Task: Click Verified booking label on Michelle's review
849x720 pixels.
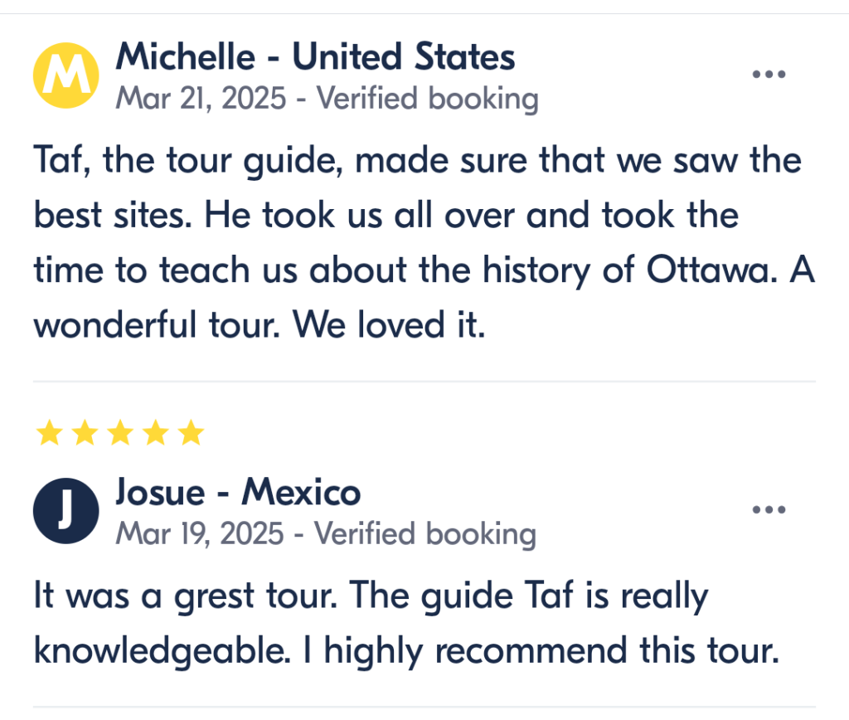Action: 428,100
